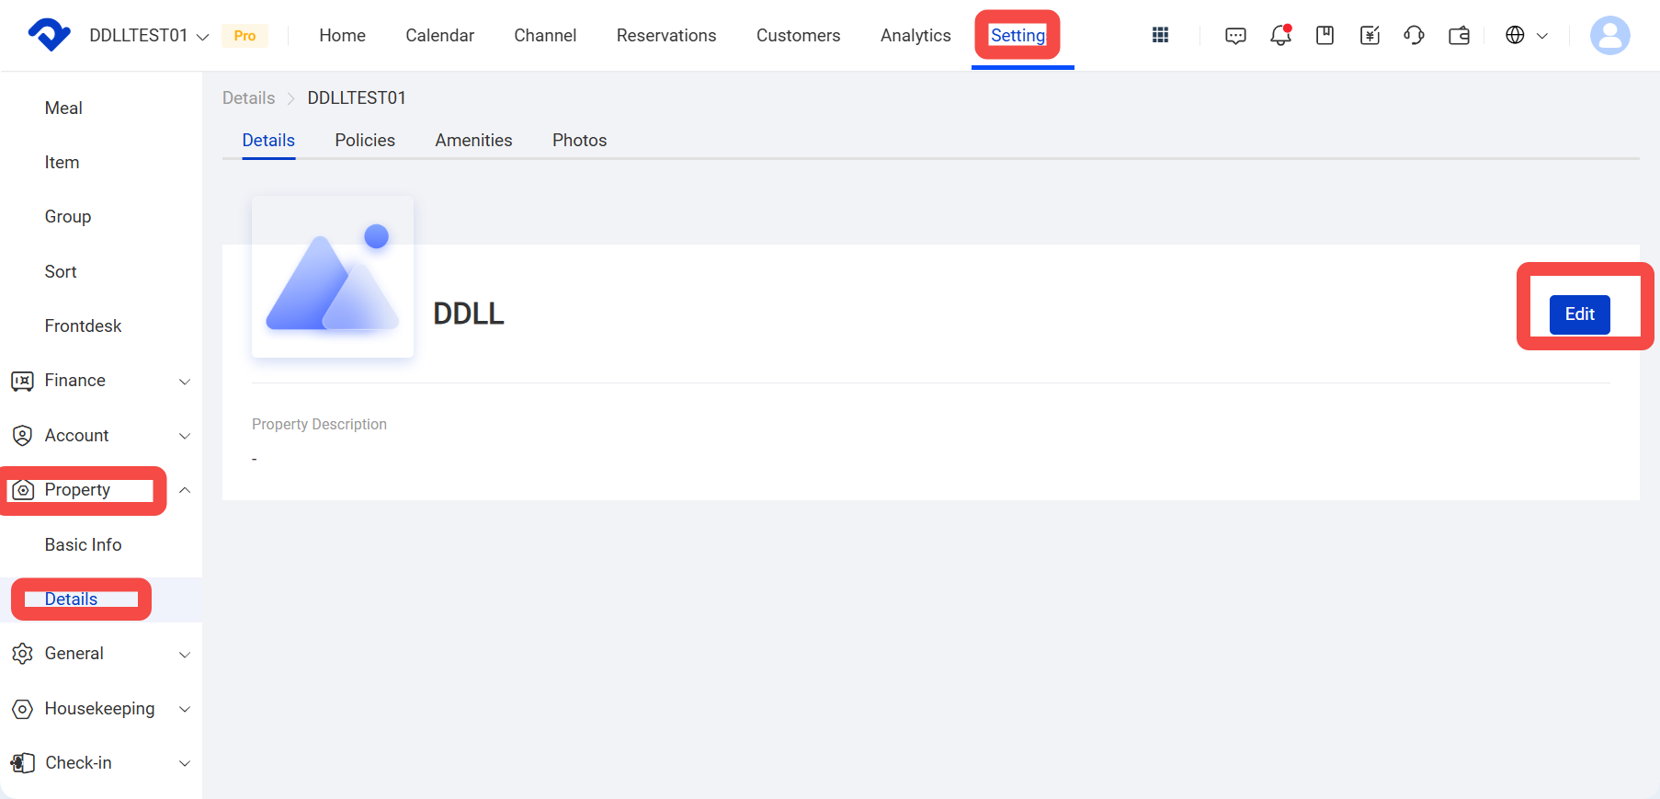
Task: Click the Pro plan badge
Action: (244, 36)
